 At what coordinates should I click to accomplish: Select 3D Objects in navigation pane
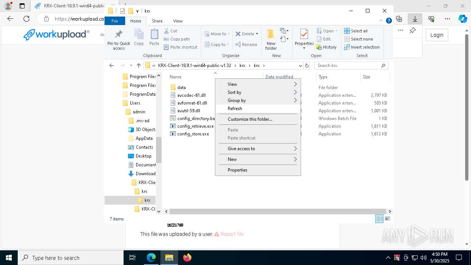point(142,130)
